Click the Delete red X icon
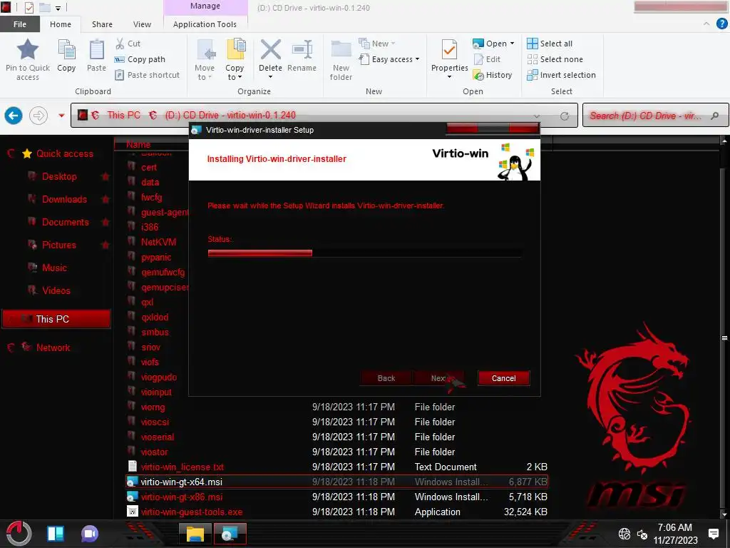Image resolution: width=730 pixels, height=548 pixels. 270,49
